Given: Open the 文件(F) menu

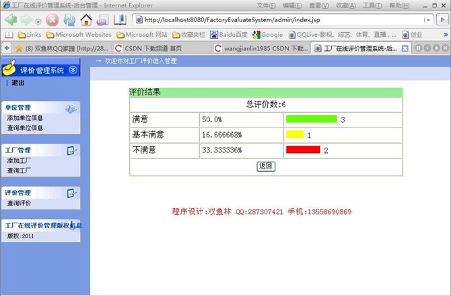Looking at the screenshot, I should 267,5.
